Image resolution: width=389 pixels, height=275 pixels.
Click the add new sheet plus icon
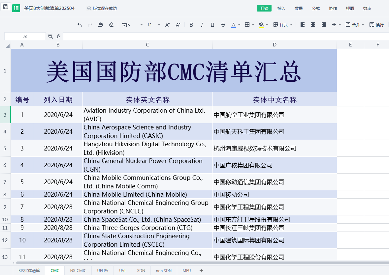click(x=201, y=271)
